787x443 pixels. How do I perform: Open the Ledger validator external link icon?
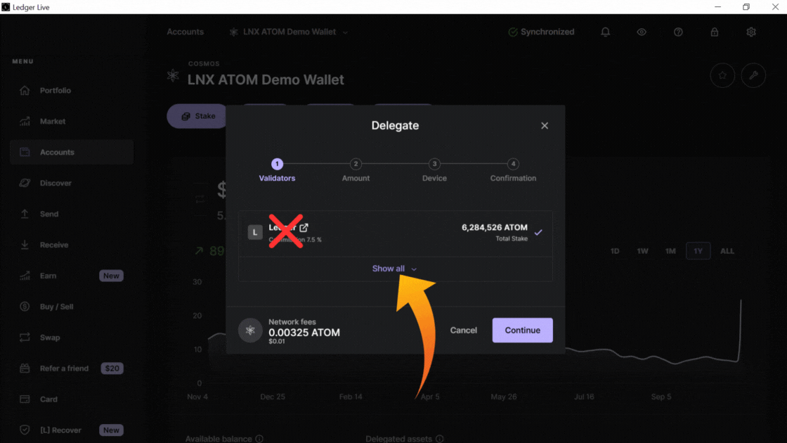(304, 228)
